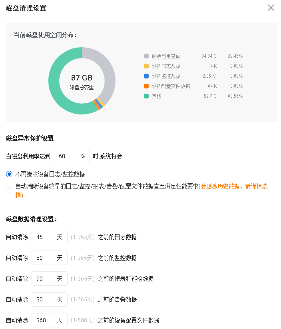Screen dimensions: 281x329
Task: Click the 其他 legend label text
Action: click(x=157, y=96)
